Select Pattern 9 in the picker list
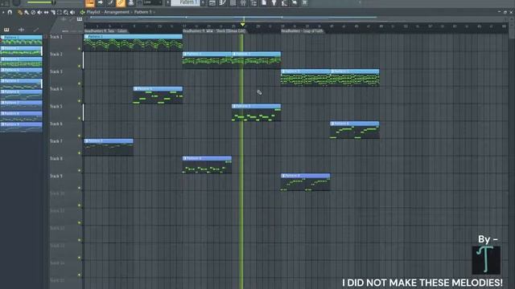 point(22,127)
